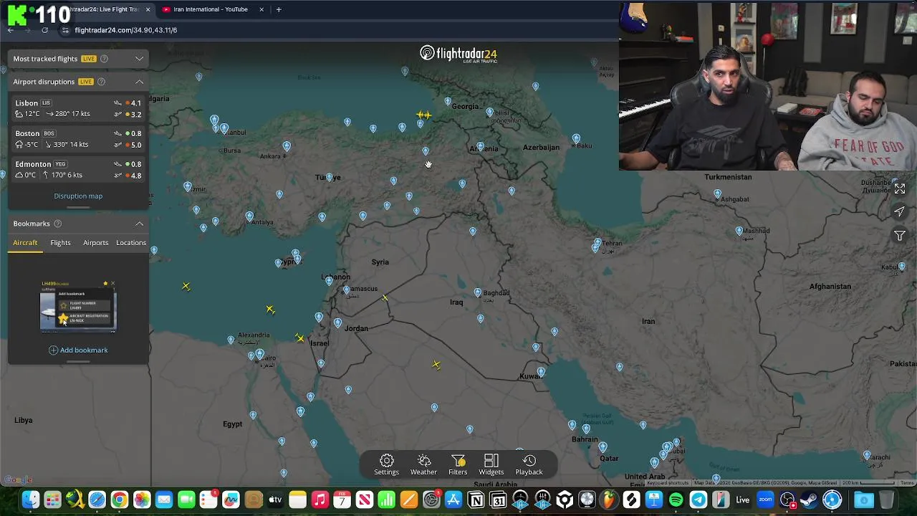Open the Lisbon LIS disruption row

point(78,108)
